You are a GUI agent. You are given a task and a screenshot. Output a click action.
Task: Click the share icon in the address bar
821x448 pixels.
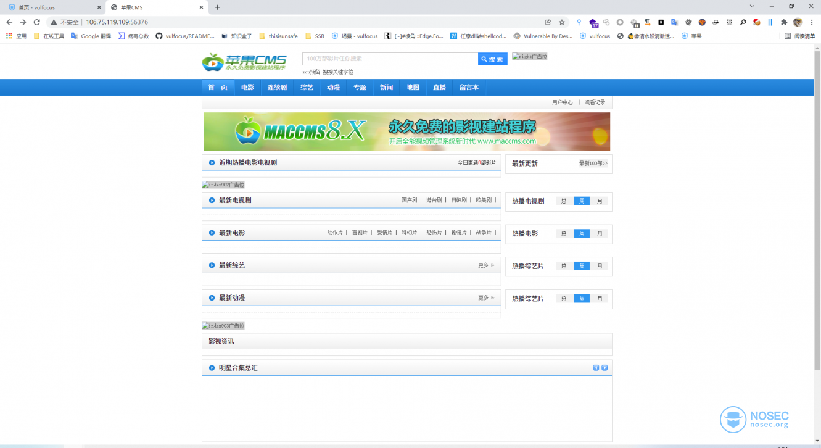click(x=548, y=22)
